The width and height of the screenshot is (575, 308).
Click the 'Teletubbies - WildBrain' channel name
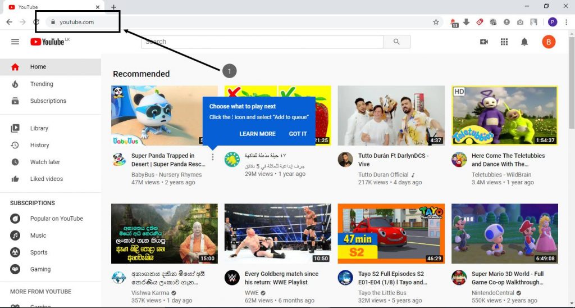501,175
